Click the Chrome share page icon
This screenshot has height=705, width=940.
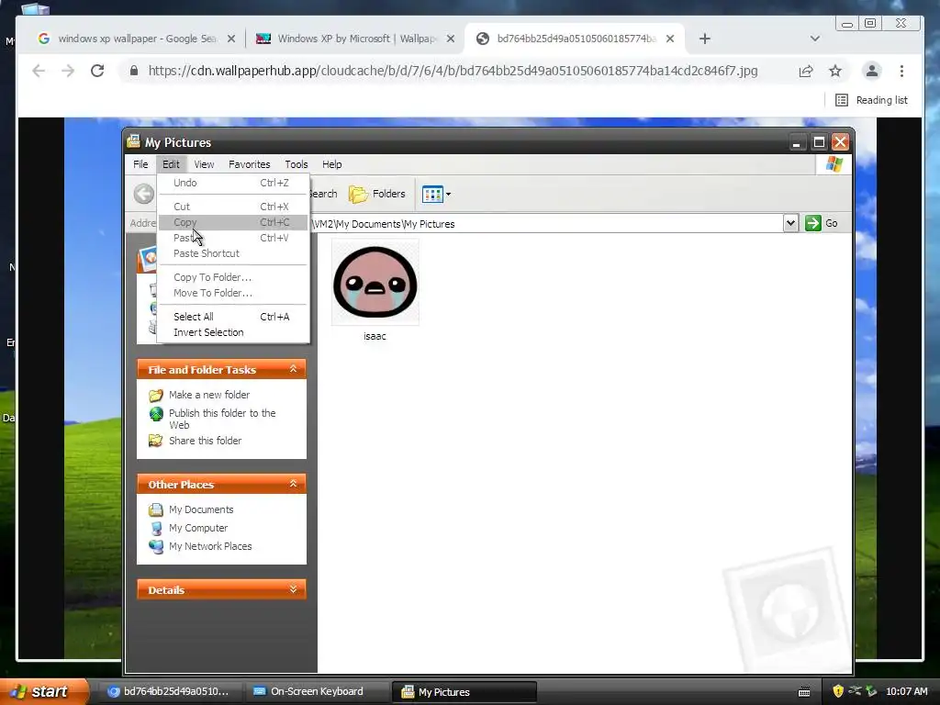(x=806, y=71)
